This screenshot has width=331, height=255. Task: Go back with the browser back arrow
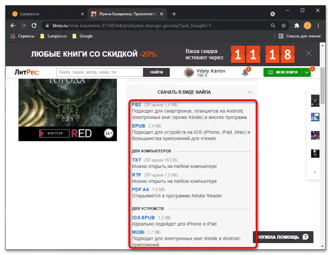tap(13, 25)
